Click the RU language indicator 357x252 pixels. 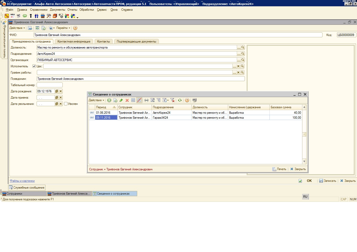[x=305, y=197]
